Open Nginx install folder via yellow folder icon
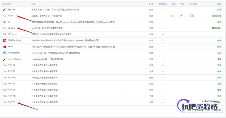This screenshot has width=226, height=118. point(173,16)
